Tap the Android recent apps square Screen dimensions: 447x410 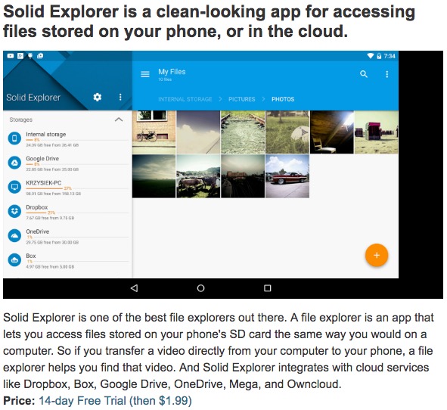click(x=268, y=288)
